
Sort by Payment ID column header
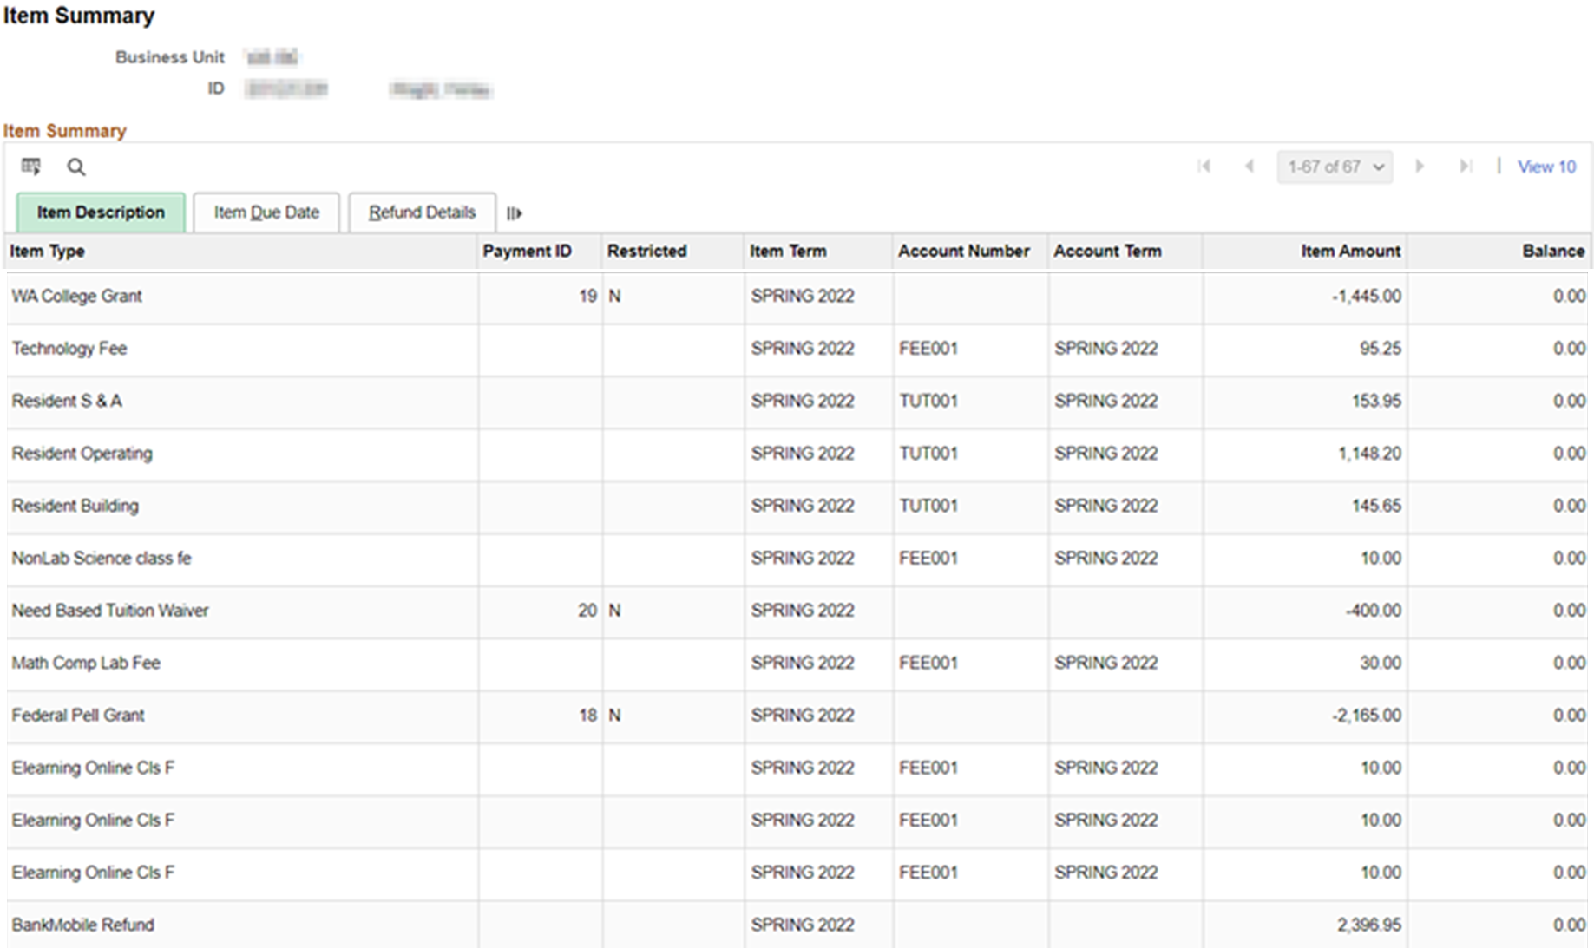pyautogui.click(x=527, y=252)
